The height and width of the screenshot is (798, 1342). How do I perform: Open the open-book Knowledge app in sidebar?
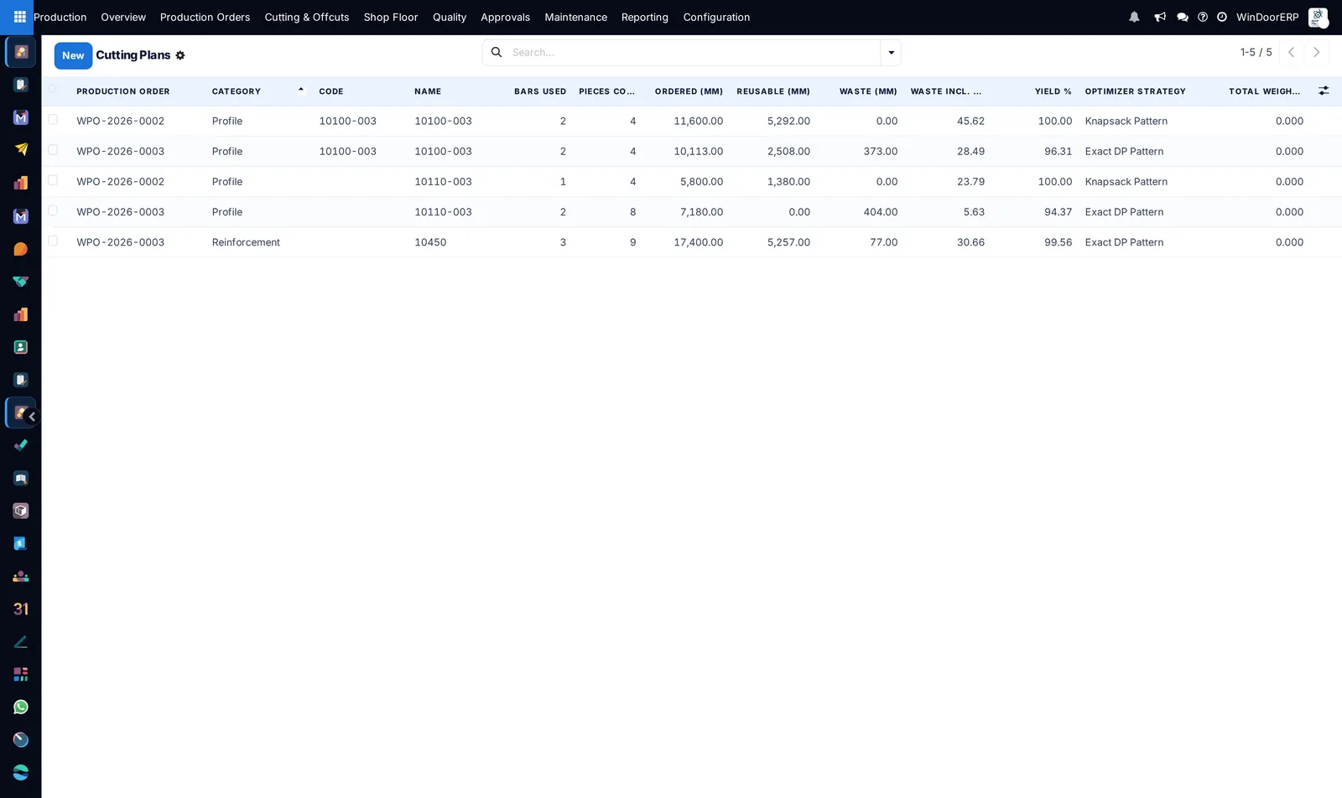point(21,478)
